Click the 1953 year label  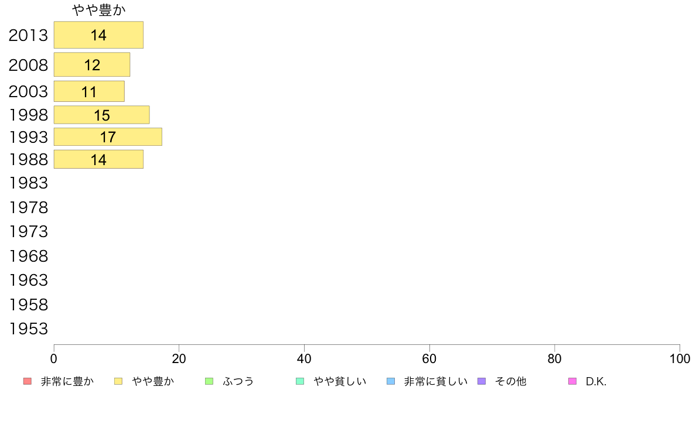click(28, 329)
